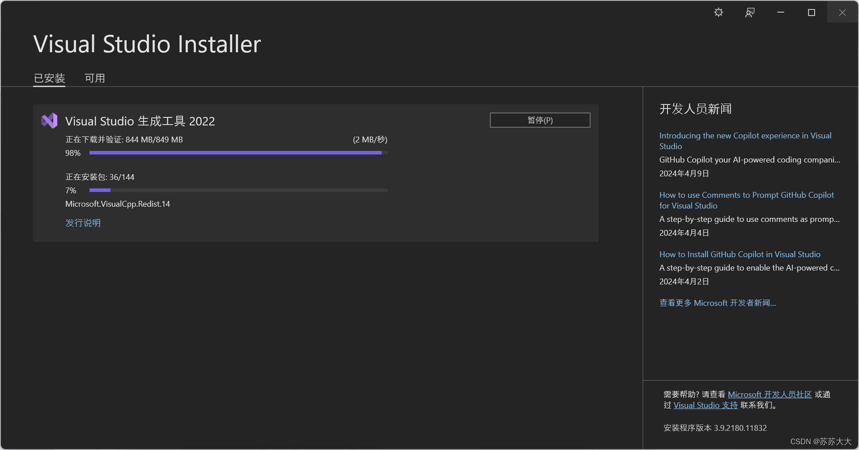Open How to Install GitHub Copilot article
The width and height of the screenshot is (859, 450).
(740, 254)
